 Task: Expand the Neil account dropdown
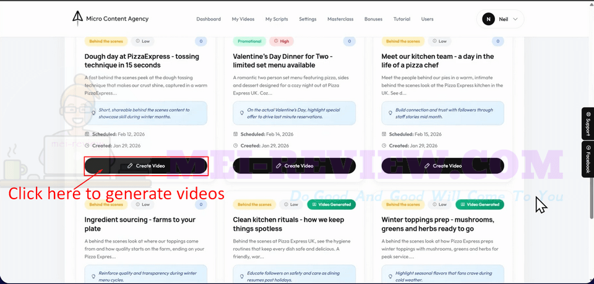pos(500,19)
